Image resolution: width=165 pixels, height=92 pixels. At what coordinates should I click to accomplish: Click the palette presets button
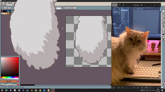click(x=7, y=8)
